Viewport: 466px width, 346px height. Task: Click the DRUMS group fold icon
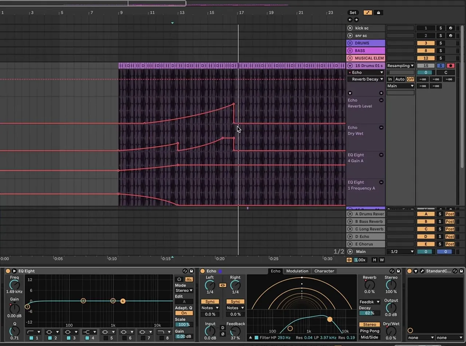coord(350,43)
